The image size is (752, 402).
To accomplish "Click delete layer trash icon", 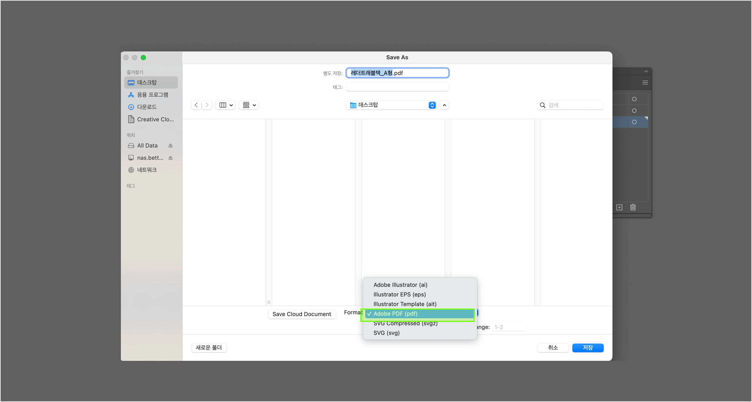I will (x=633, y=207).
